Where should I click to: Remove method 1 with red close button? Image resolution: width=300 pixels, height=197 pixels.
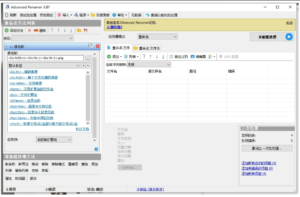pyautogui.click(x=98, y=46)
